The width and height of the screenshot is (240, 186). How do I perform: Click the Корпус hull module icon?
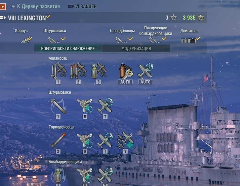coord(26,40)
